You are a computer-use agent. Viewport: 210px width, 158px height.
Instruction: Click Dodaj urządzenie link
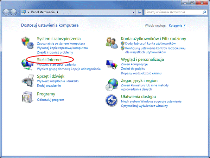(49, 86)
